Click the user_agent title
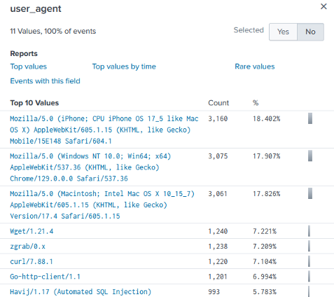334x297 pixels. pos(36,9)
